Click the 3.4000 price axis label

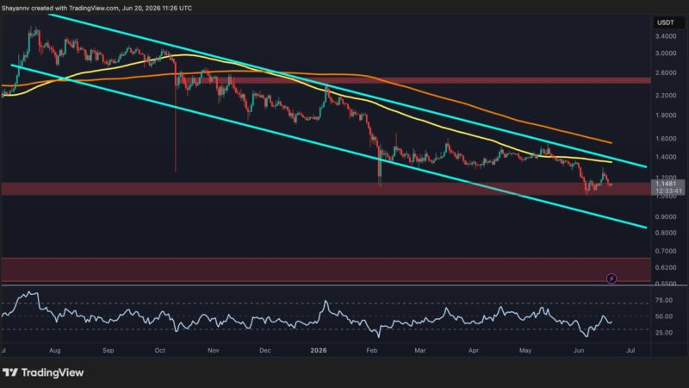665,36
